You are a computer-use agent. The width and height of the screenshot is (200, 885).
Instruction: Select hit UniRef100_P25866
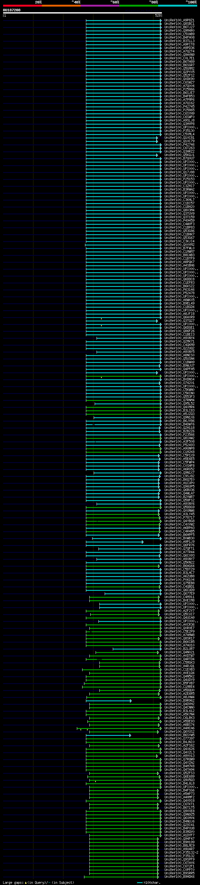[x=179, y=89]
